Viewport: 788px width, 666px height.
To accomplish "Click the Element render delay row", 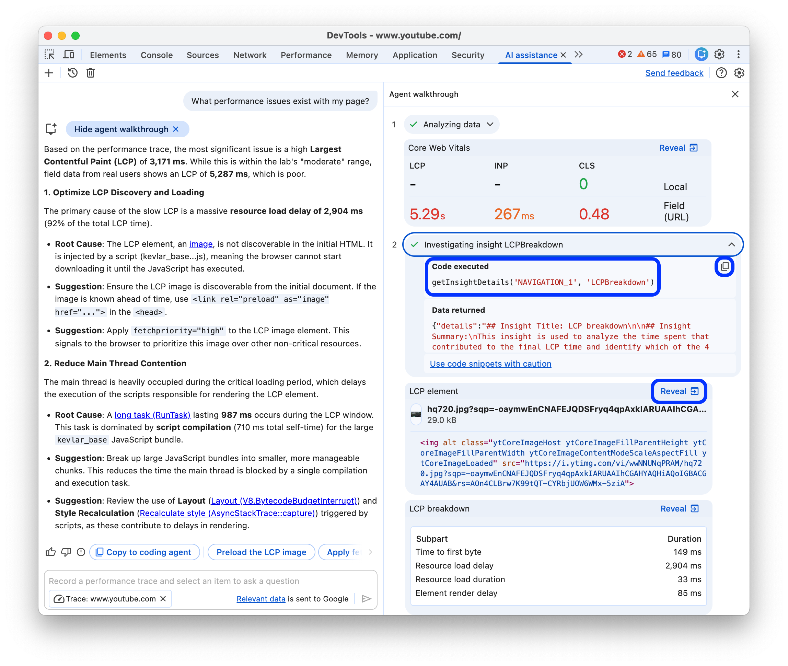I will 558,593.
